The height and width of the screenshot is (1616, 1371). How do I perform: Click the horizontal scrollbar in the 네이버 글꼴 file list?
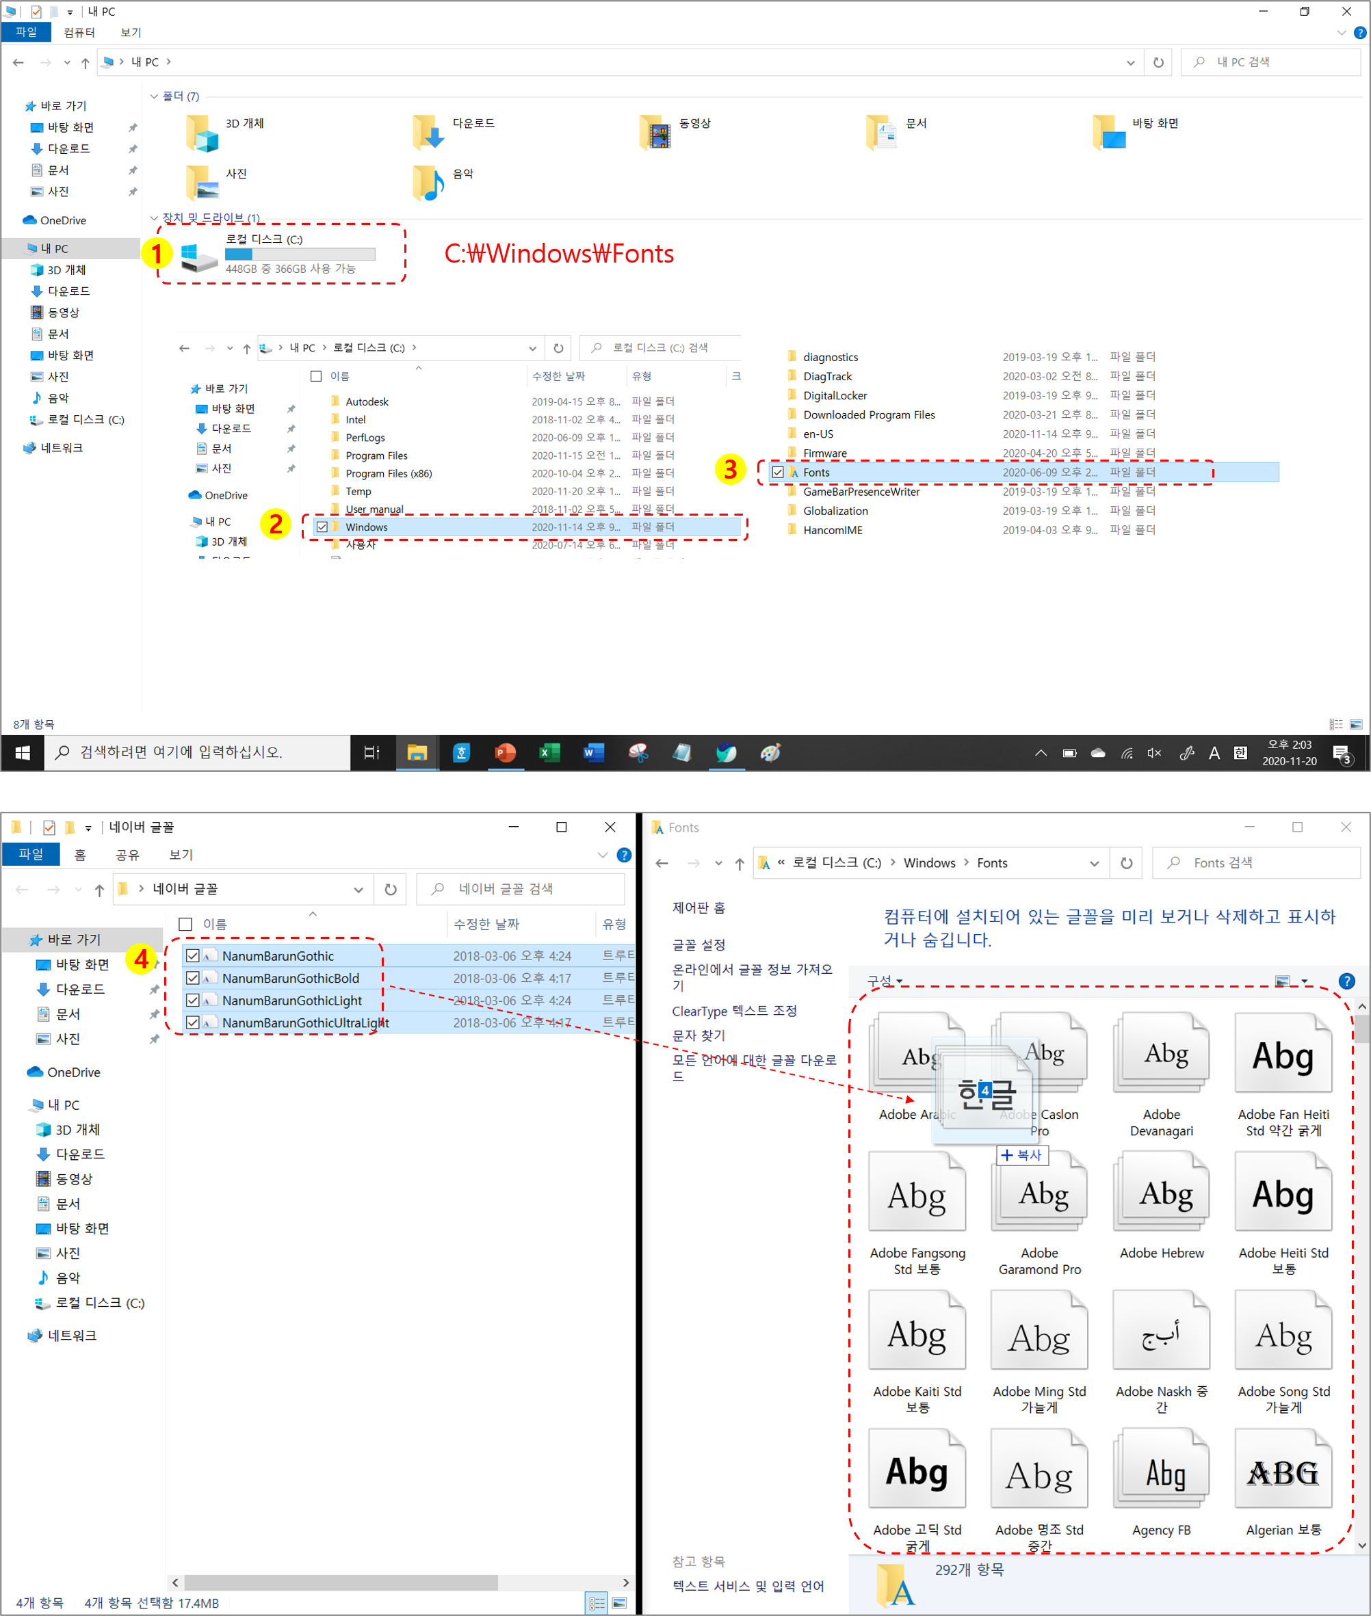click(341, 1582)
